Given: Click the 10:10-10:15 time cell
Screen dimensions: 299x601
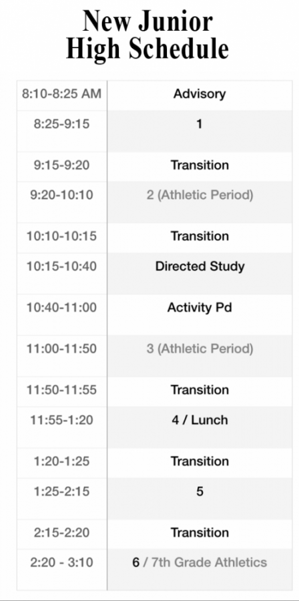Looking at the screenshot, I should (x=61, y=236).
